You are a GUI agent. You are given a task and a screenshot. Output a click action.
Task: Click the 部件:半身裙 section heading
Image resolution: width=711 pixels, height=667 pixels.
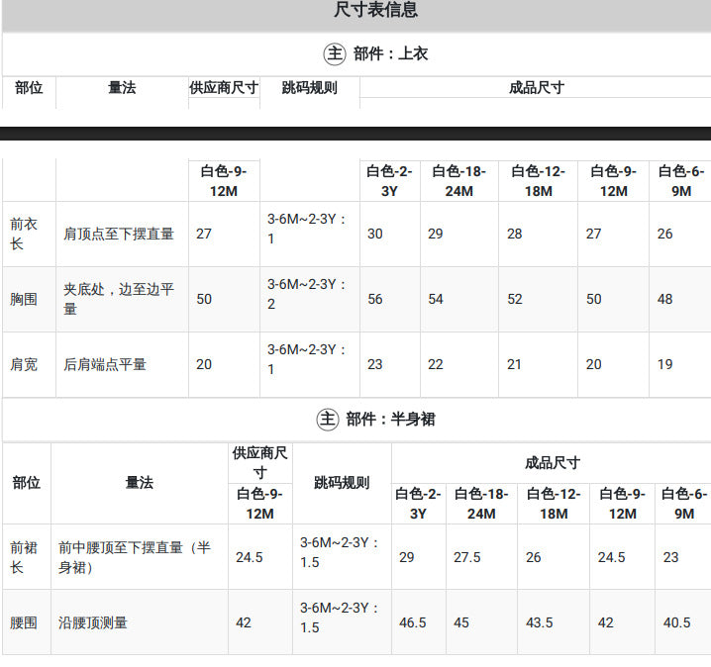tap(390, 420)
